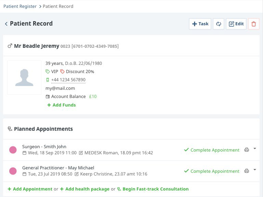263x197 pixels.
Task: Open the Edit patient record button
Action: [x=236, y=24]
